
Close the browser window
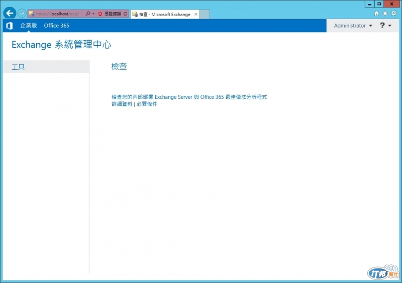point(391,4)
